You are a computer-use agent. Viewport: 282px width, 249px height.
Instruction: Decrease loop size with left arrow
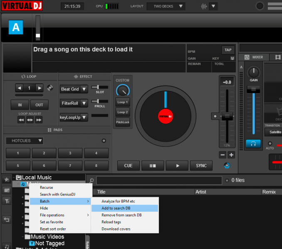(x=20, y=88)
